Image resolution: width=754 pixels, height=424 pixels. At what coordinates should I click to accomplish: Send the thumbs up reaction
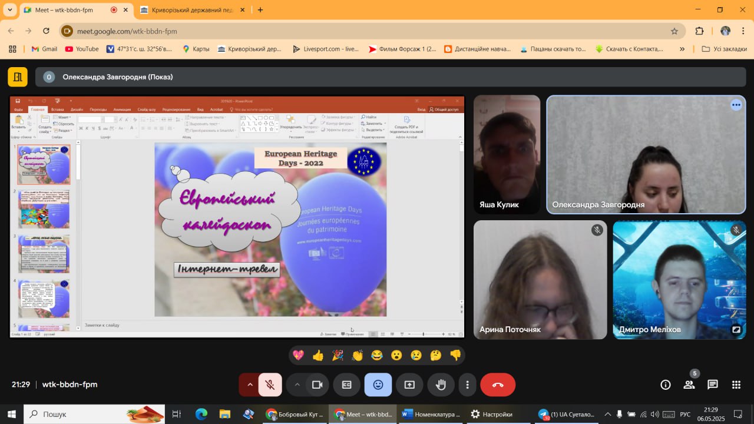318,355
